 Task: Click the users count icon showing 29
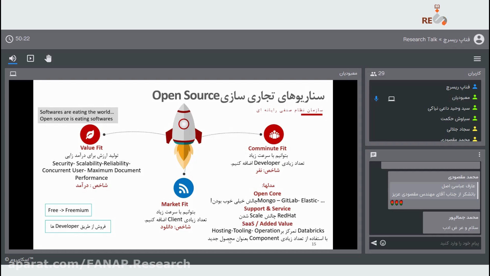pos(373,74)
